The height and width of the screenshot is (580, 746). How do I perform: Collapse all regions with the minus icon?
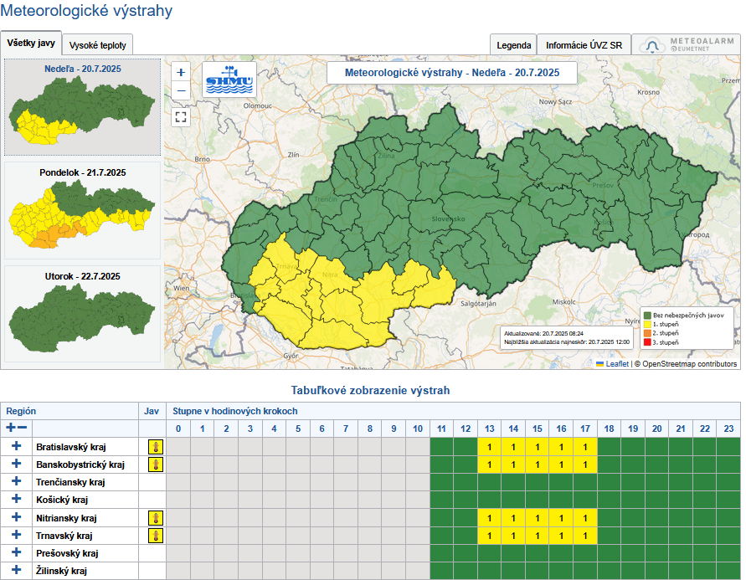point(23,428)
